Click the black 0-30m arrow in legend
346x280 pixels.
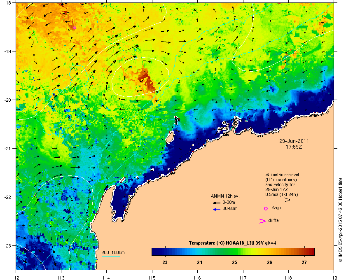click(x=217, y=203)
